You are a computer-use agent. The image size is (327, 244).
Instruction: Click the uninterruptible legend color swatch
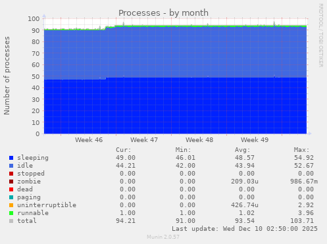(11, 205)
